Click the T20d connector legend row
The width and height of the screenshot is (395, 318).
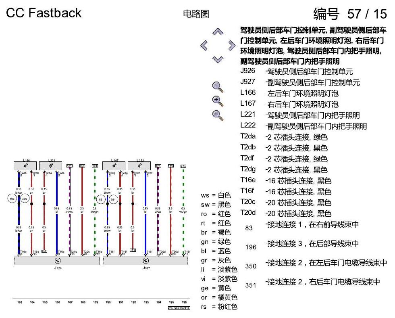[x=286, y=213]
